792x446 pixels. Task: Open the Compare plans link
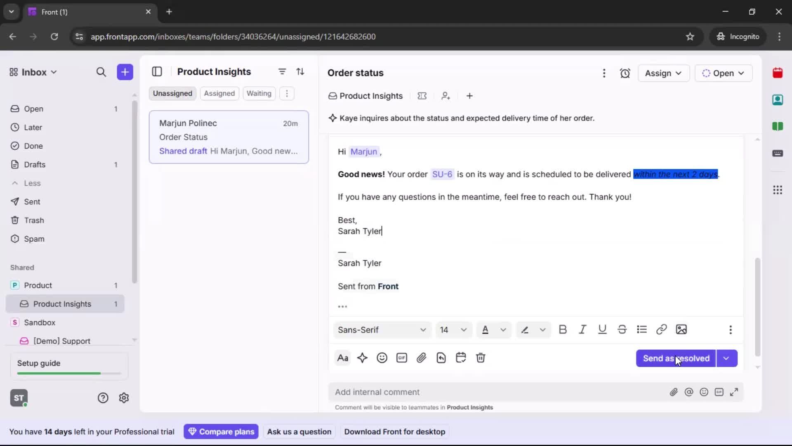[221, 432]
